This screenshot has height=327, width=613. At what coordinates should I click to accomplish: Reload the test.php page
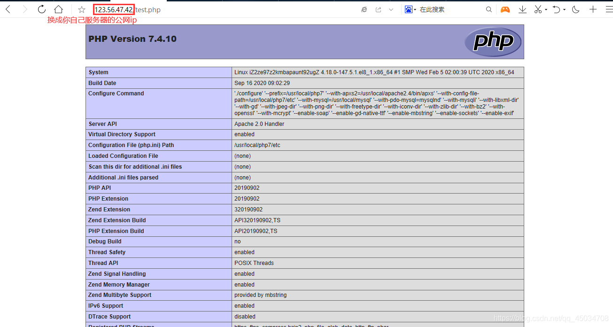coord(42,9)
